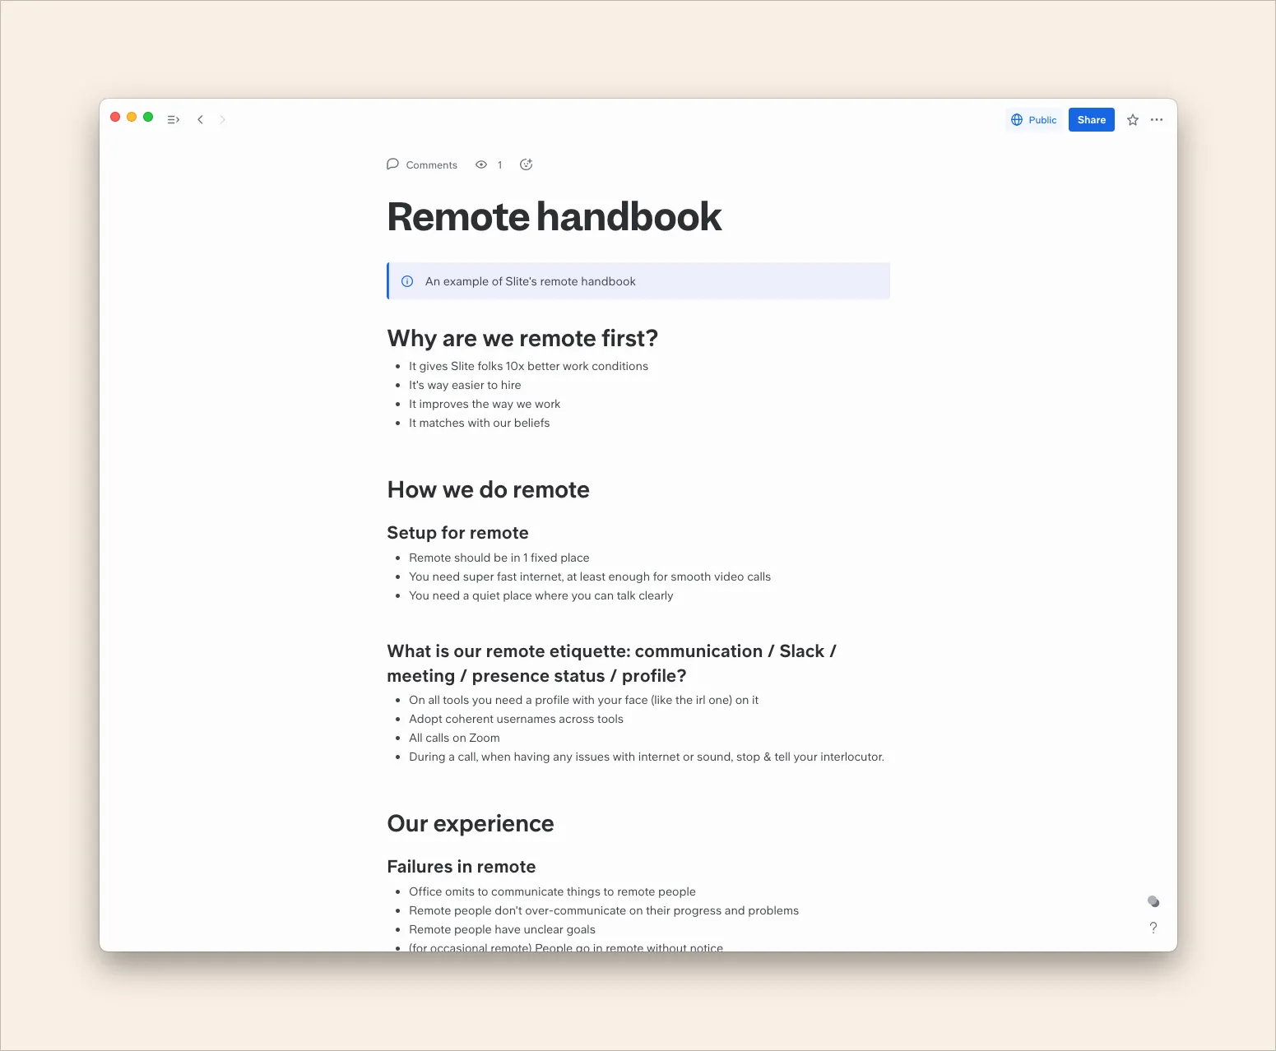Viewport: 1276px width, 1051px height.
Task: Toggle the sidebar panel icon
Action: point(174,119)
